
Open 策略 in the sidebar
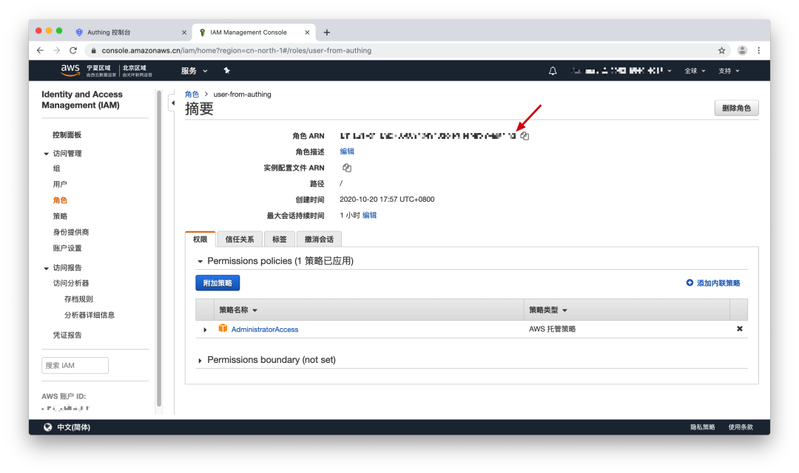point(60,217)
